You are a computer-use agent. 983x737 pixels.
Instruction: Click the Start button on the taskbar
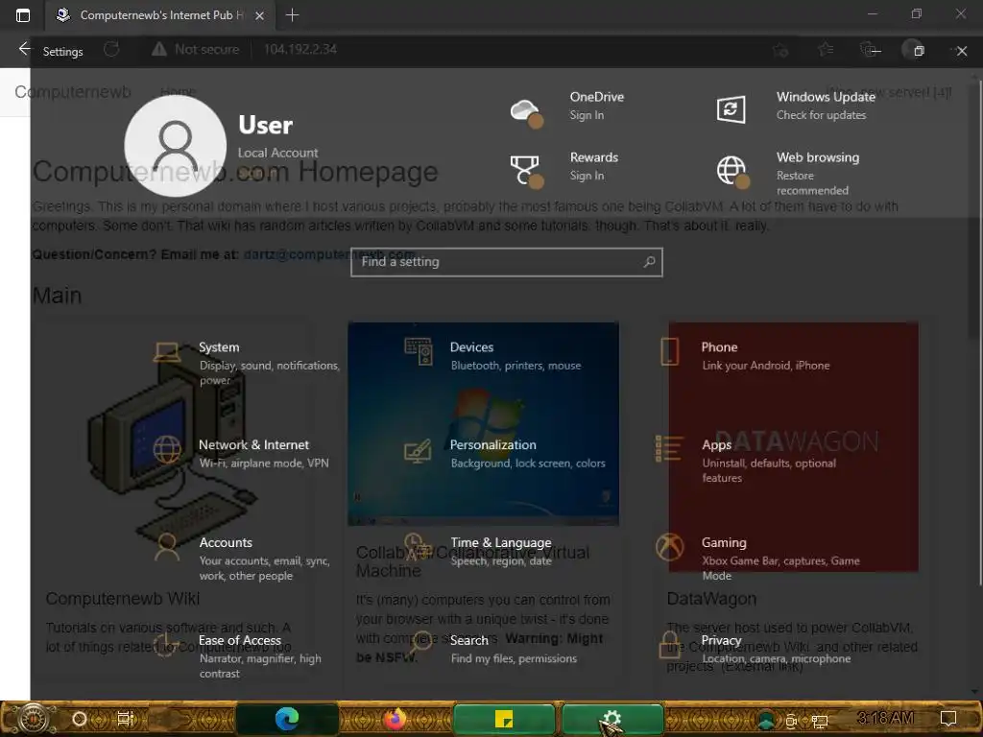point(33,718)
